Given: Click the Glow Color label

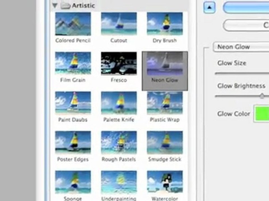Looking at the screenshot, I should tap(234, 114).
